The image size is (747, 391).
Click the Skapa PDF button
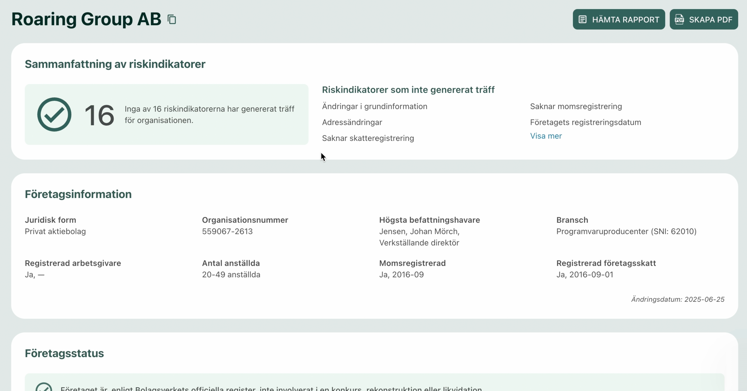click(703, 19)
